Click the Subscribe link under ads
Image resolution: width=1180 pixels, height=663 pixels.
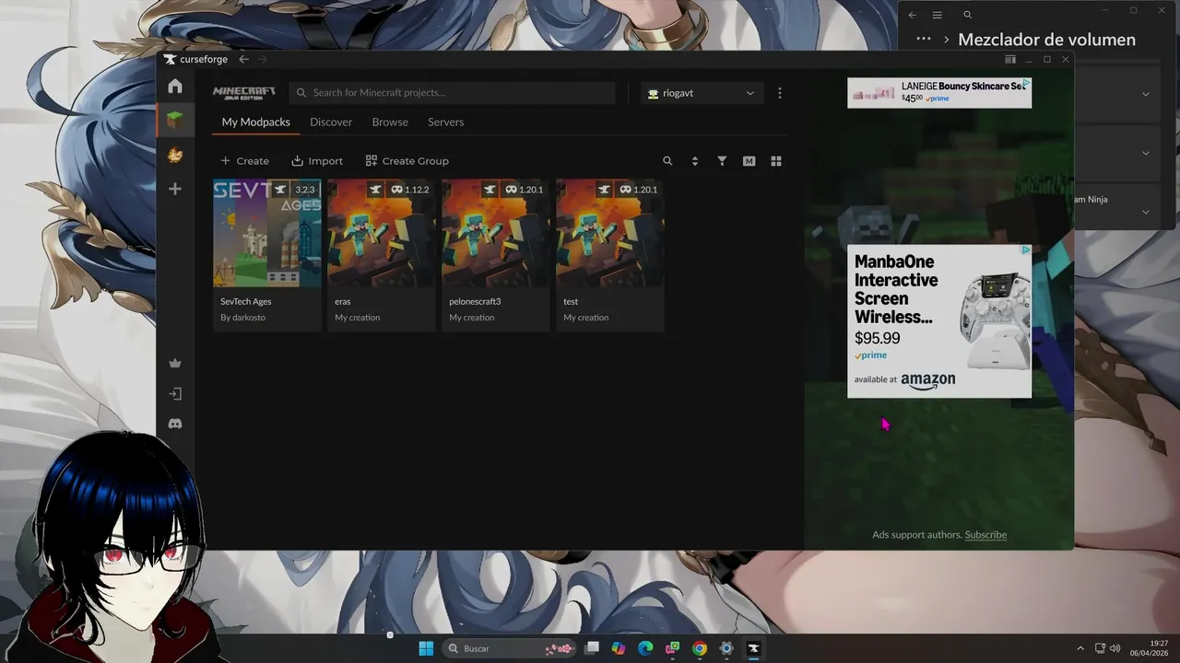[985, 534]
